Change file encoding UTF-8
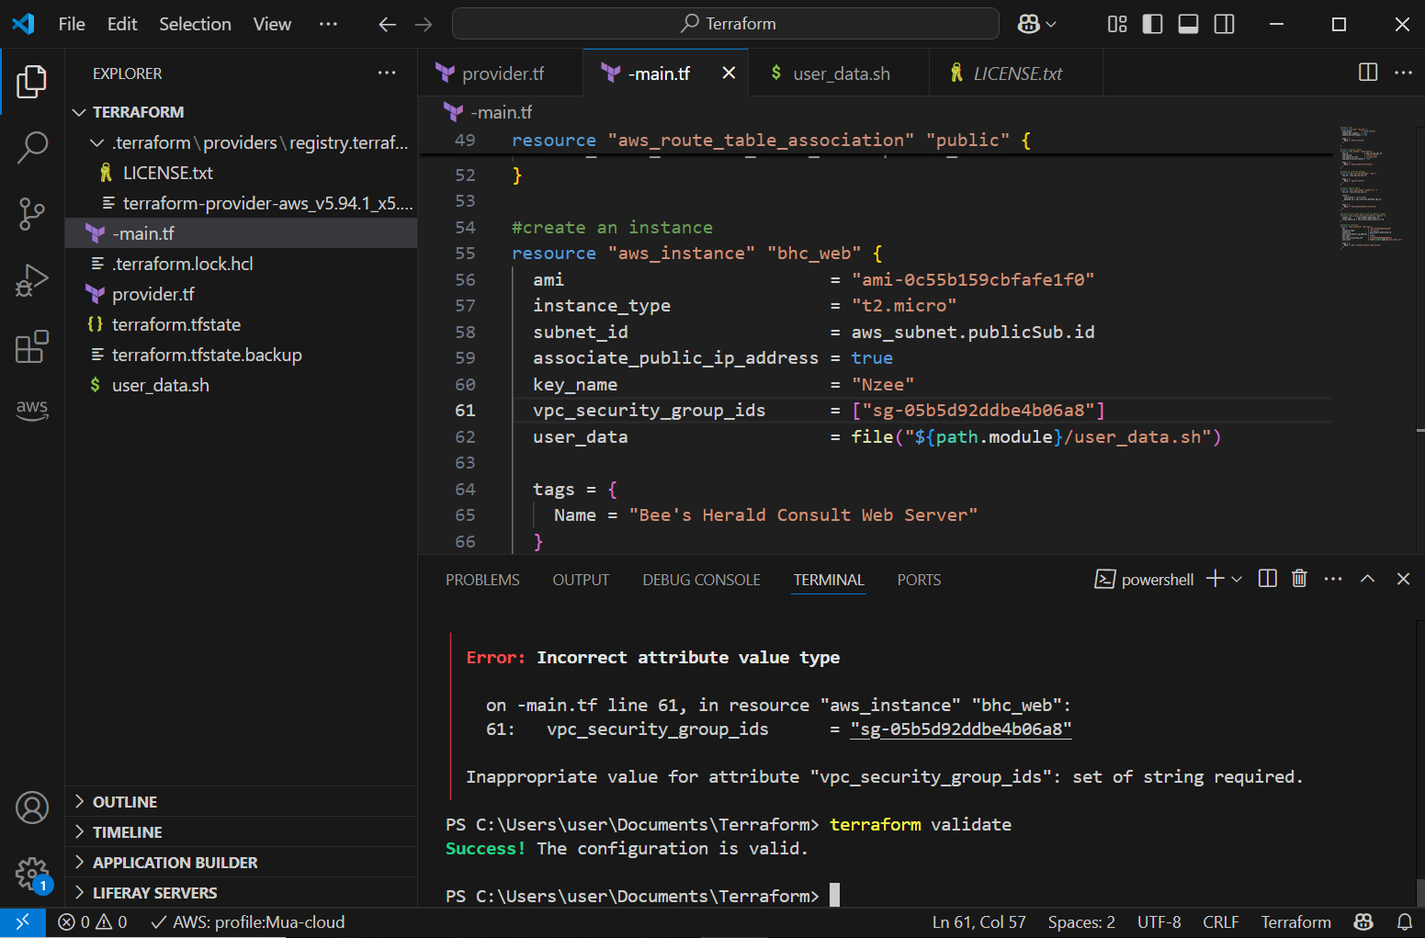Screen dimensions: 1425x938 (x=1159, y=922)
